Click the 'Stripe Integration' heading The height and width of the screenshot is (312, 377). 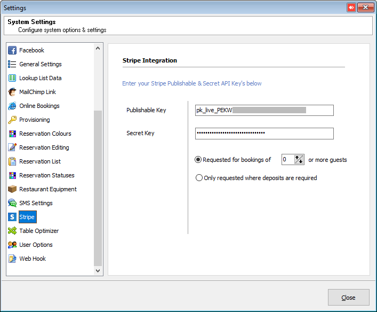pyautogui.click(x=149, y=60)
